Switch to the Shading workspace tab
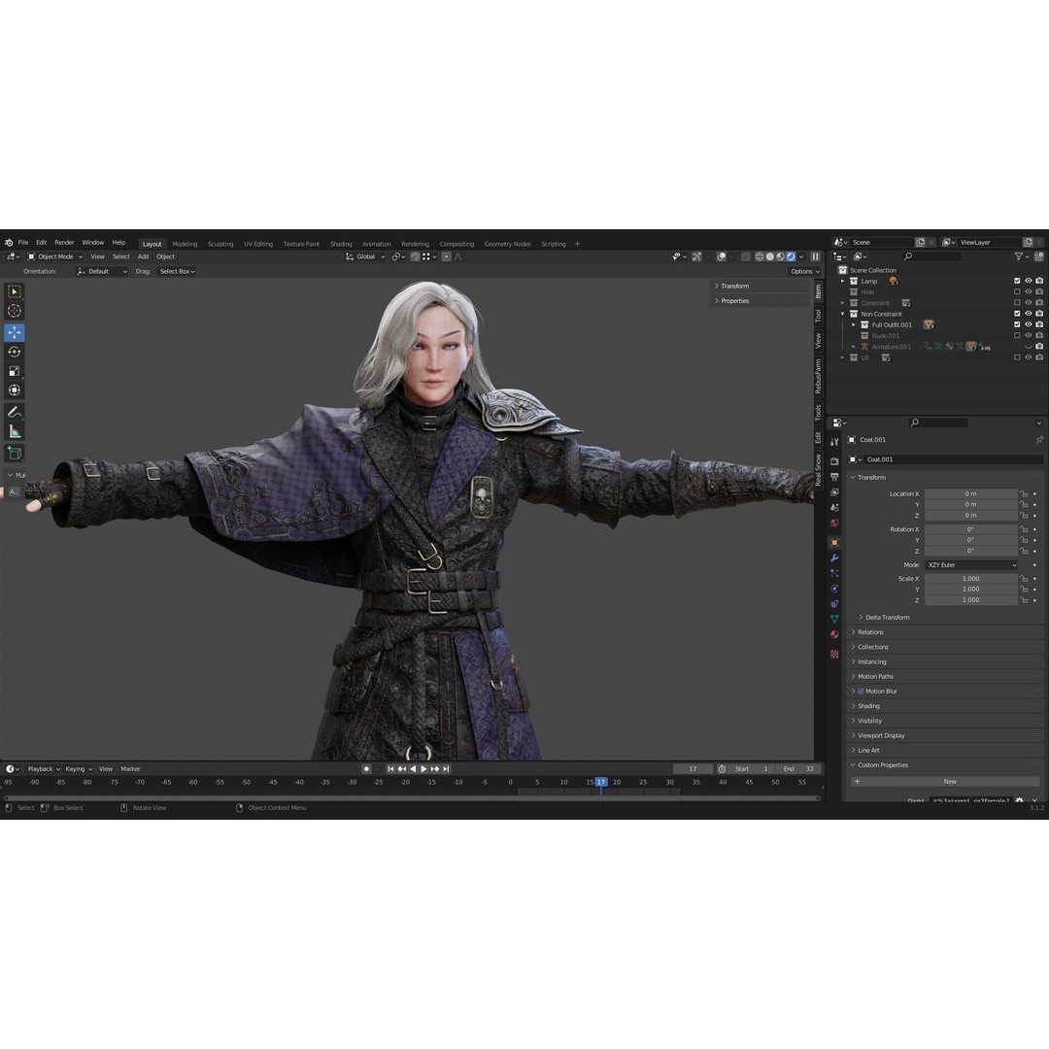This screenshot has width=1049, height=1049. point(341,244)
